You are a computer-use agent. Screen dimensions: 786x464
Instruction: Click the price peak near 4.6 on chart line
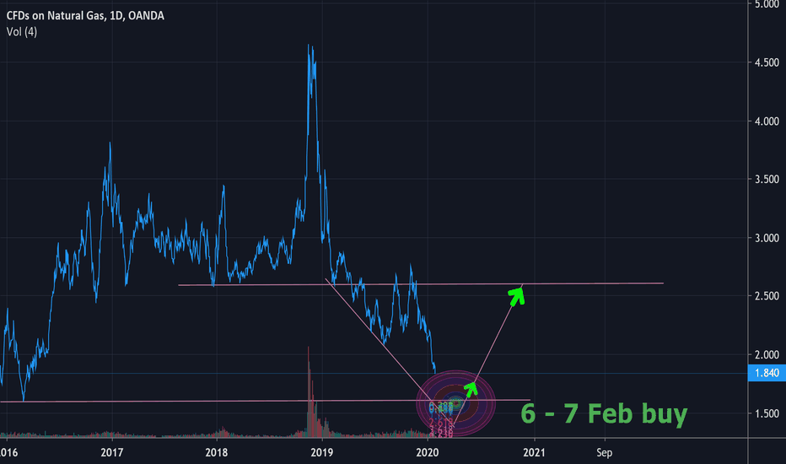(x=309, y=46)
